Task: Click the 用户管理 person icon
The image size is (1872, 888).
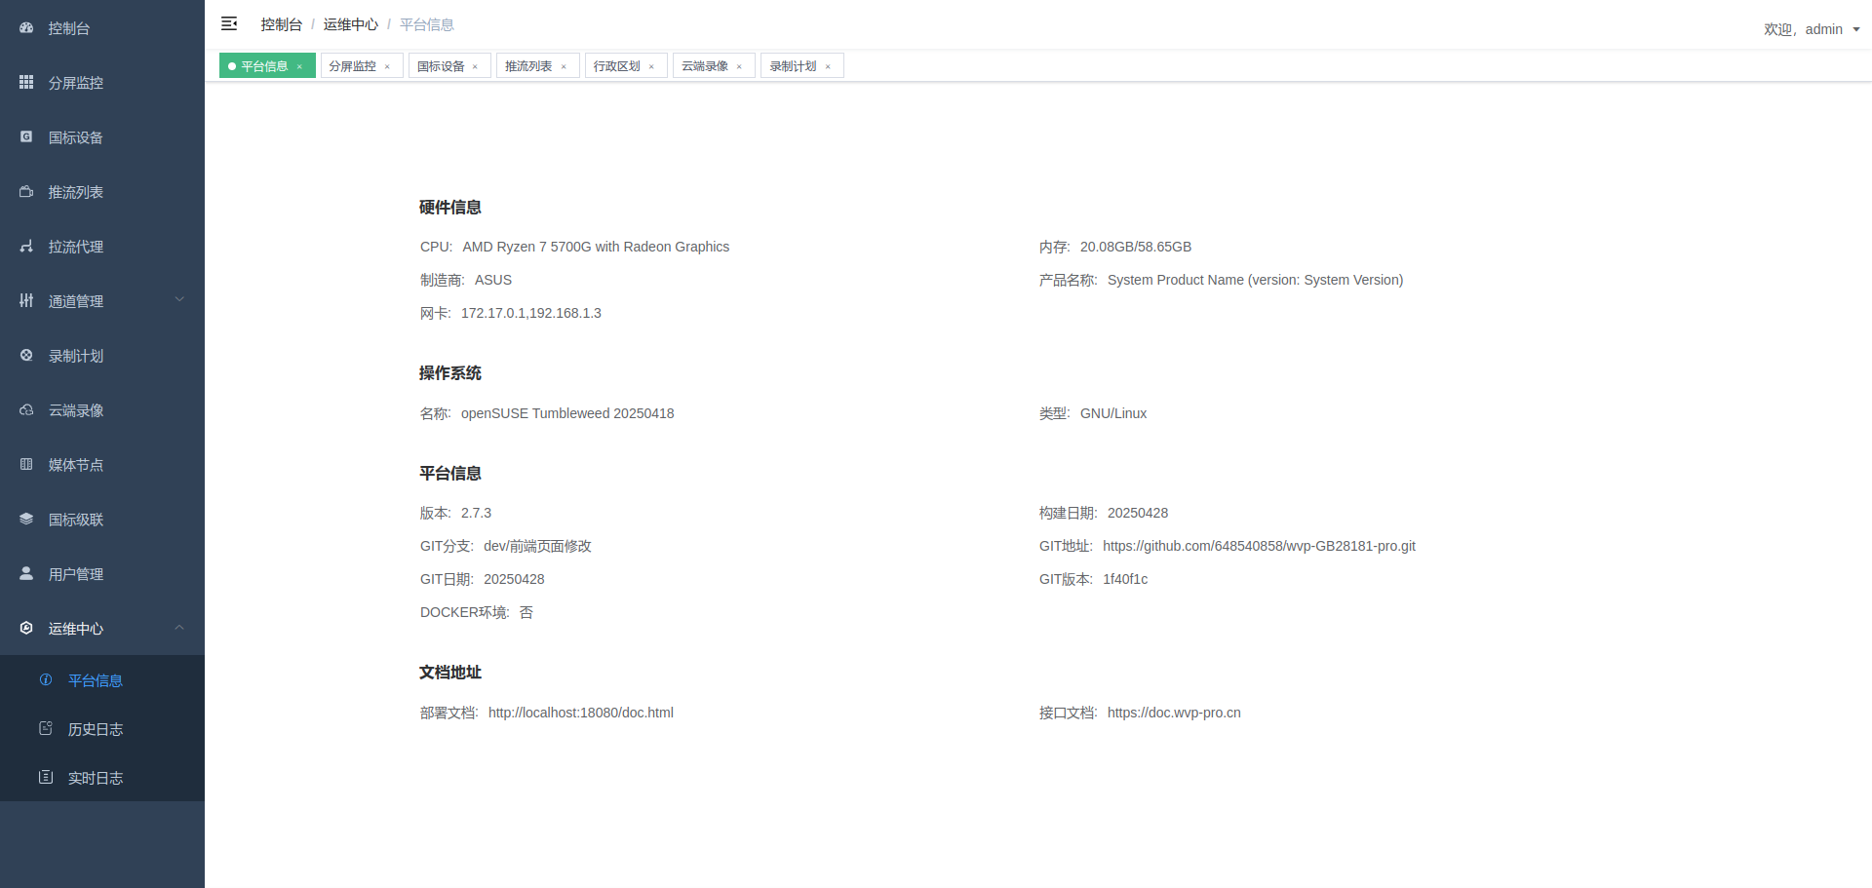Action: point(26,574)
